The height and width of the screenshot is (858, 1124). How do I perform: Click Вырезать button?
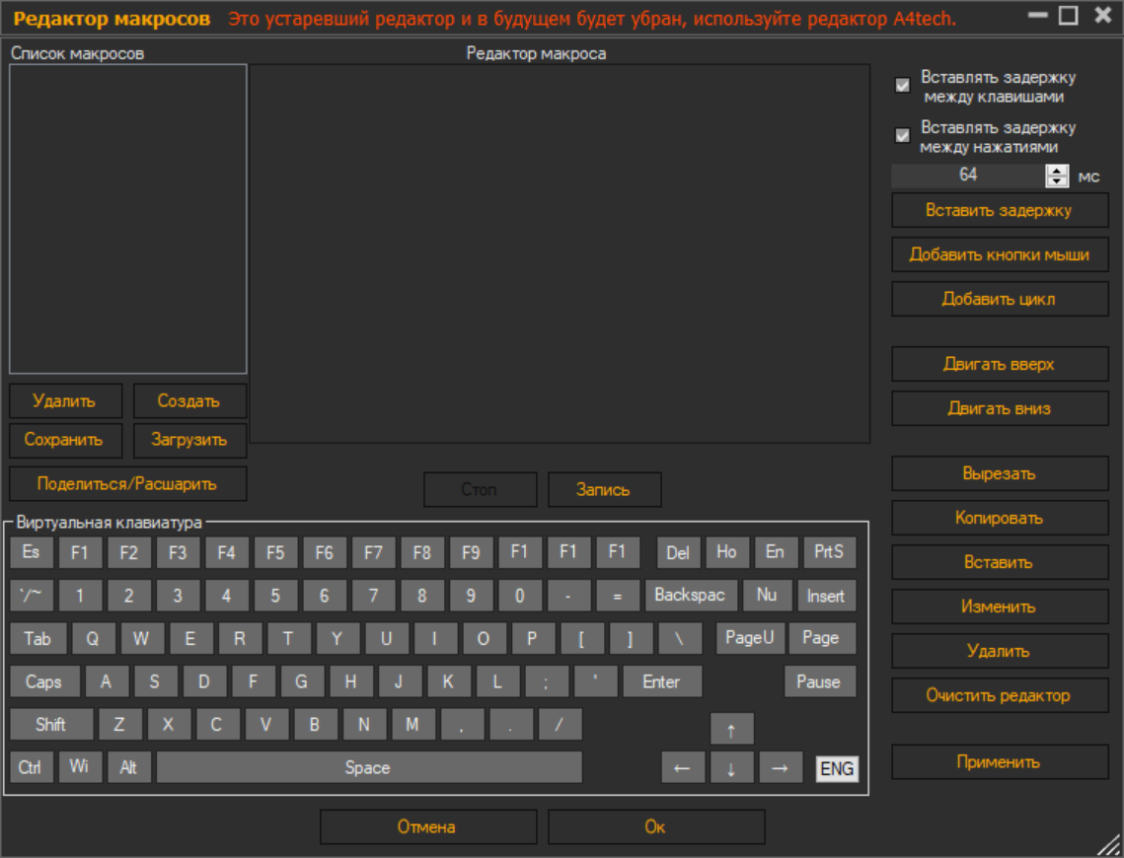pyautogui.click(x=1000, y=474)
